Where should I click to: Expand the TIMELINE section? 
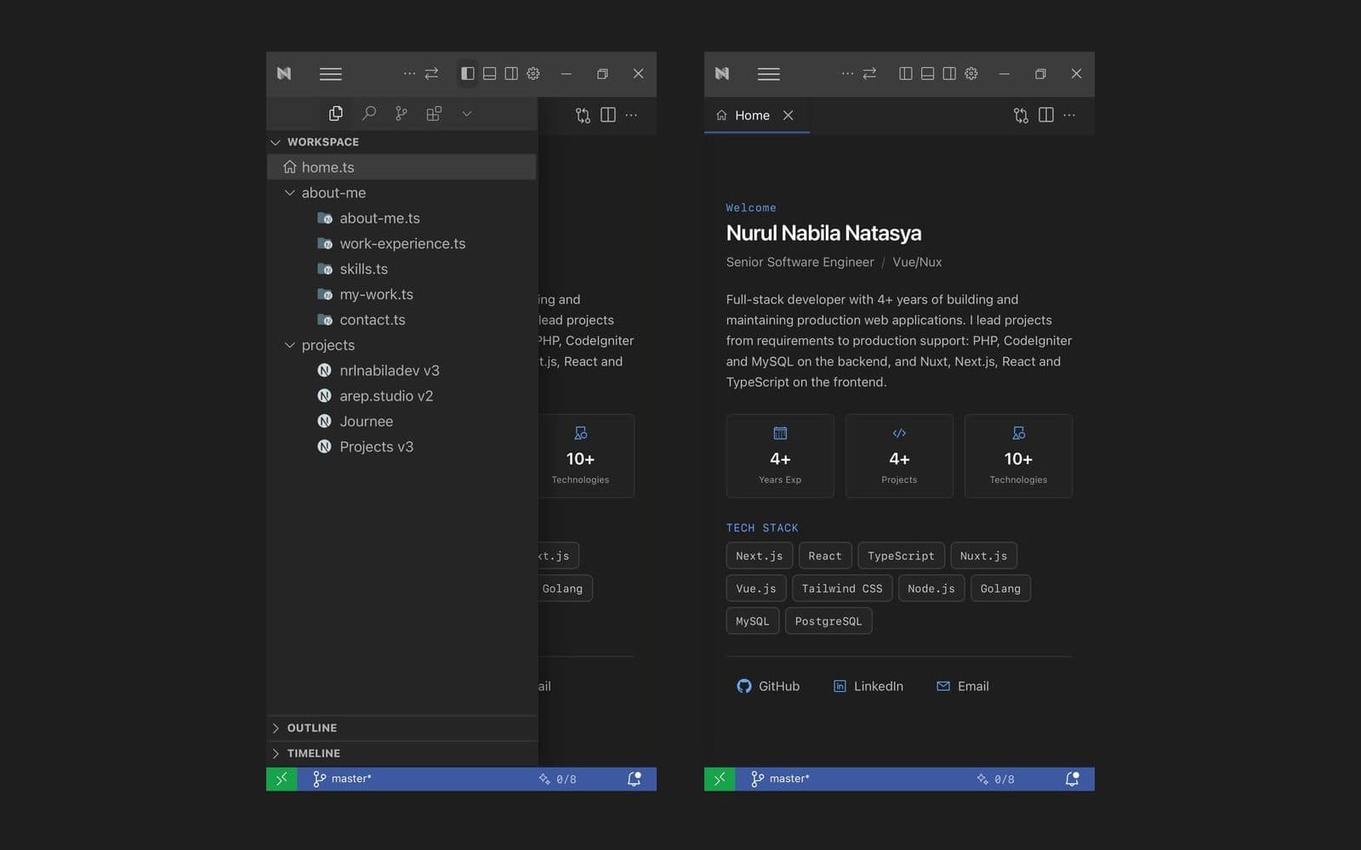(401, 754)
